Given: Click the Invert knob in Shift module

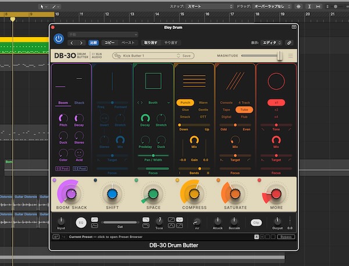Looking at the screenshot, I should [104, 118].
